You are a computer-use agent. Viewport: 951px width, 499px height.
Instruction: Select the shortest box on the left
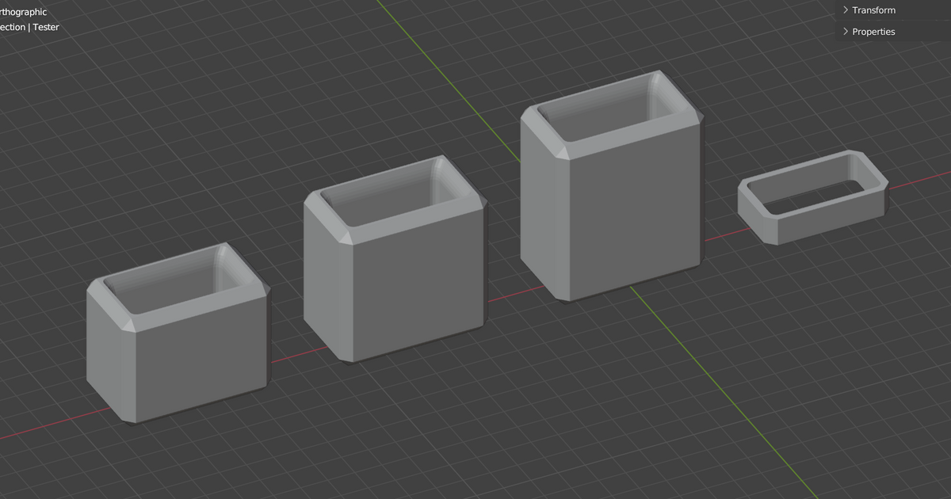198,364
